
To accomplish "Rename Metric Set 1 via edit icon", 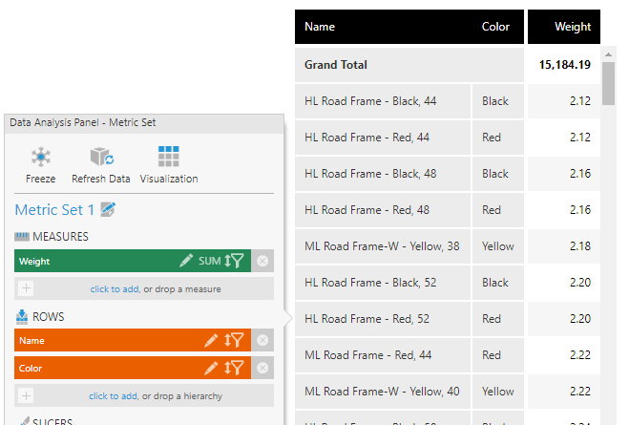I will tap(109, 209).
